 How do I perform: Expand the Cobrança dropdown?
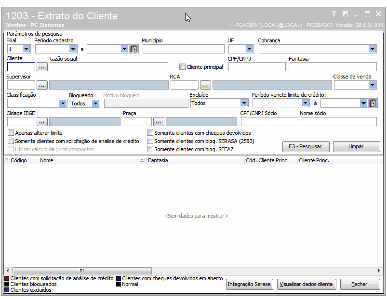(x=372, y=49)
